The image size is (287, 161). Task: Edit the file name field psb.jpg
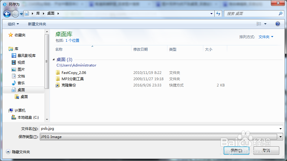coord(159,129)
